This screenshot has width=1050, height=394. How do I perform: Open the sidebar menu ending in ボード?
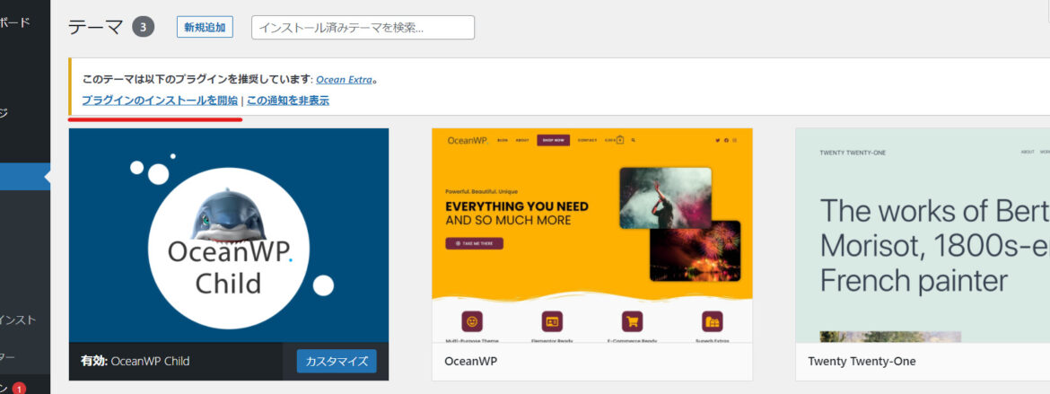click(16, 22)
